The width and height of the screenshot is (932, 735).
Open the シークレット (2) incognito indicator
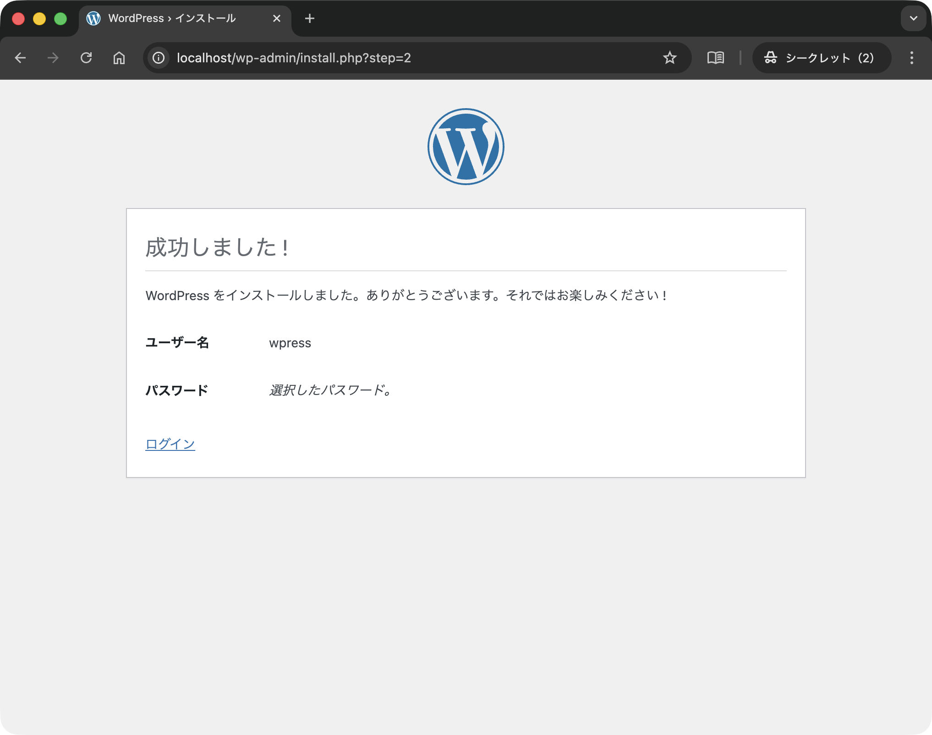coord(821,58)
